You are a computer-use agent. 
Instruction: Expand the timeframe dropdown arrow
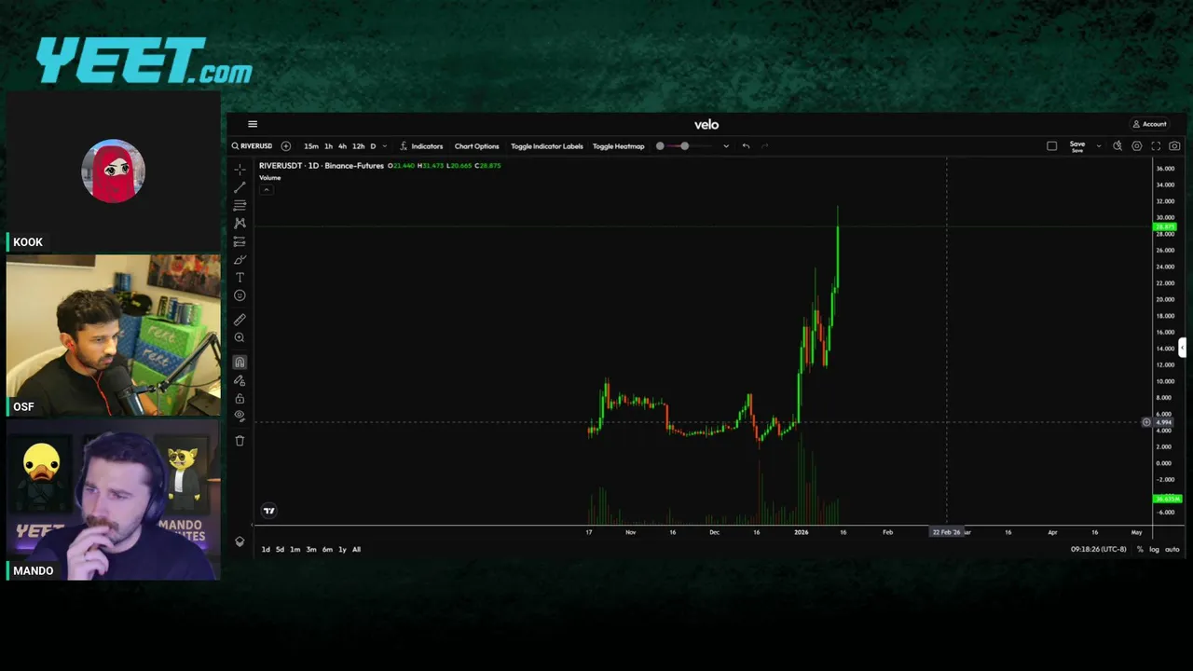[384, 146]
